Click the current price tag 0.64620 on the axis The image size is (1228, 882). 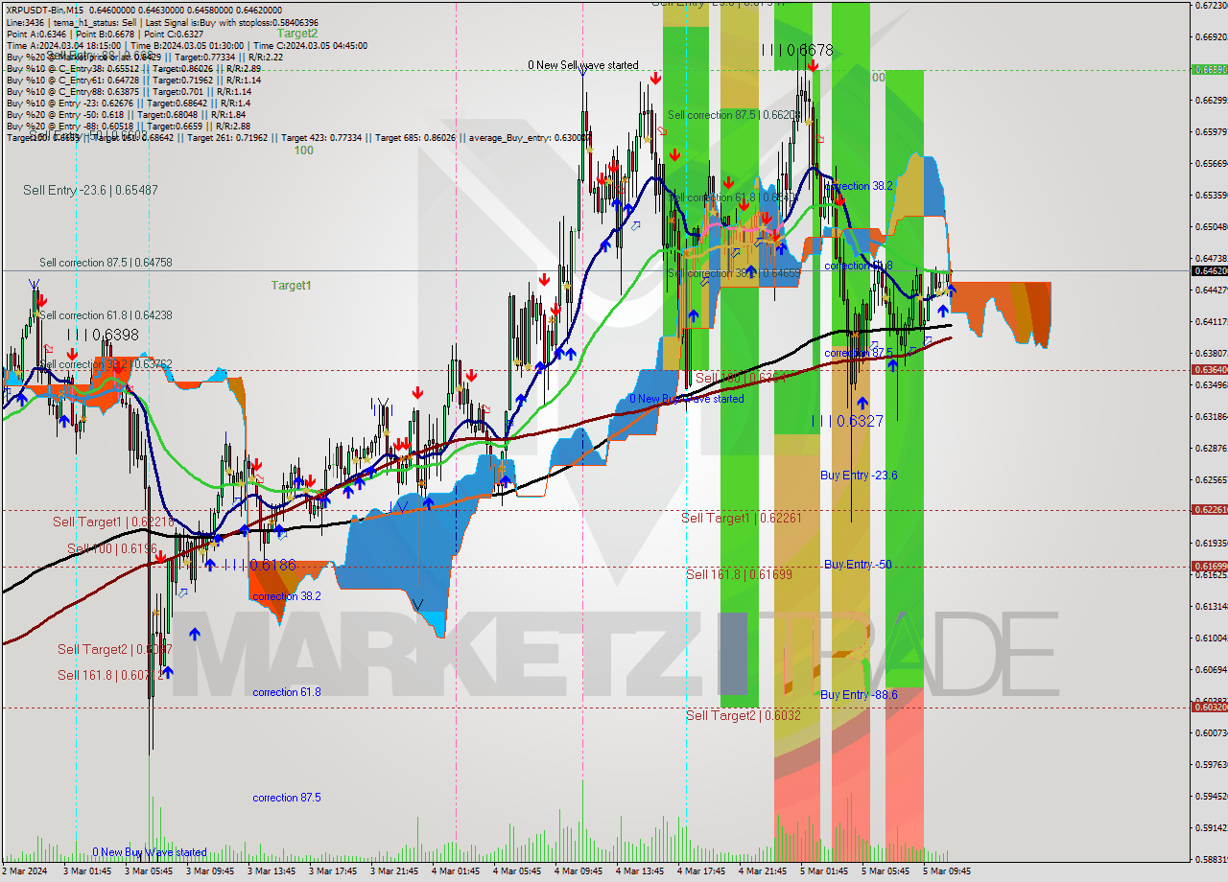coord(1209,271)
